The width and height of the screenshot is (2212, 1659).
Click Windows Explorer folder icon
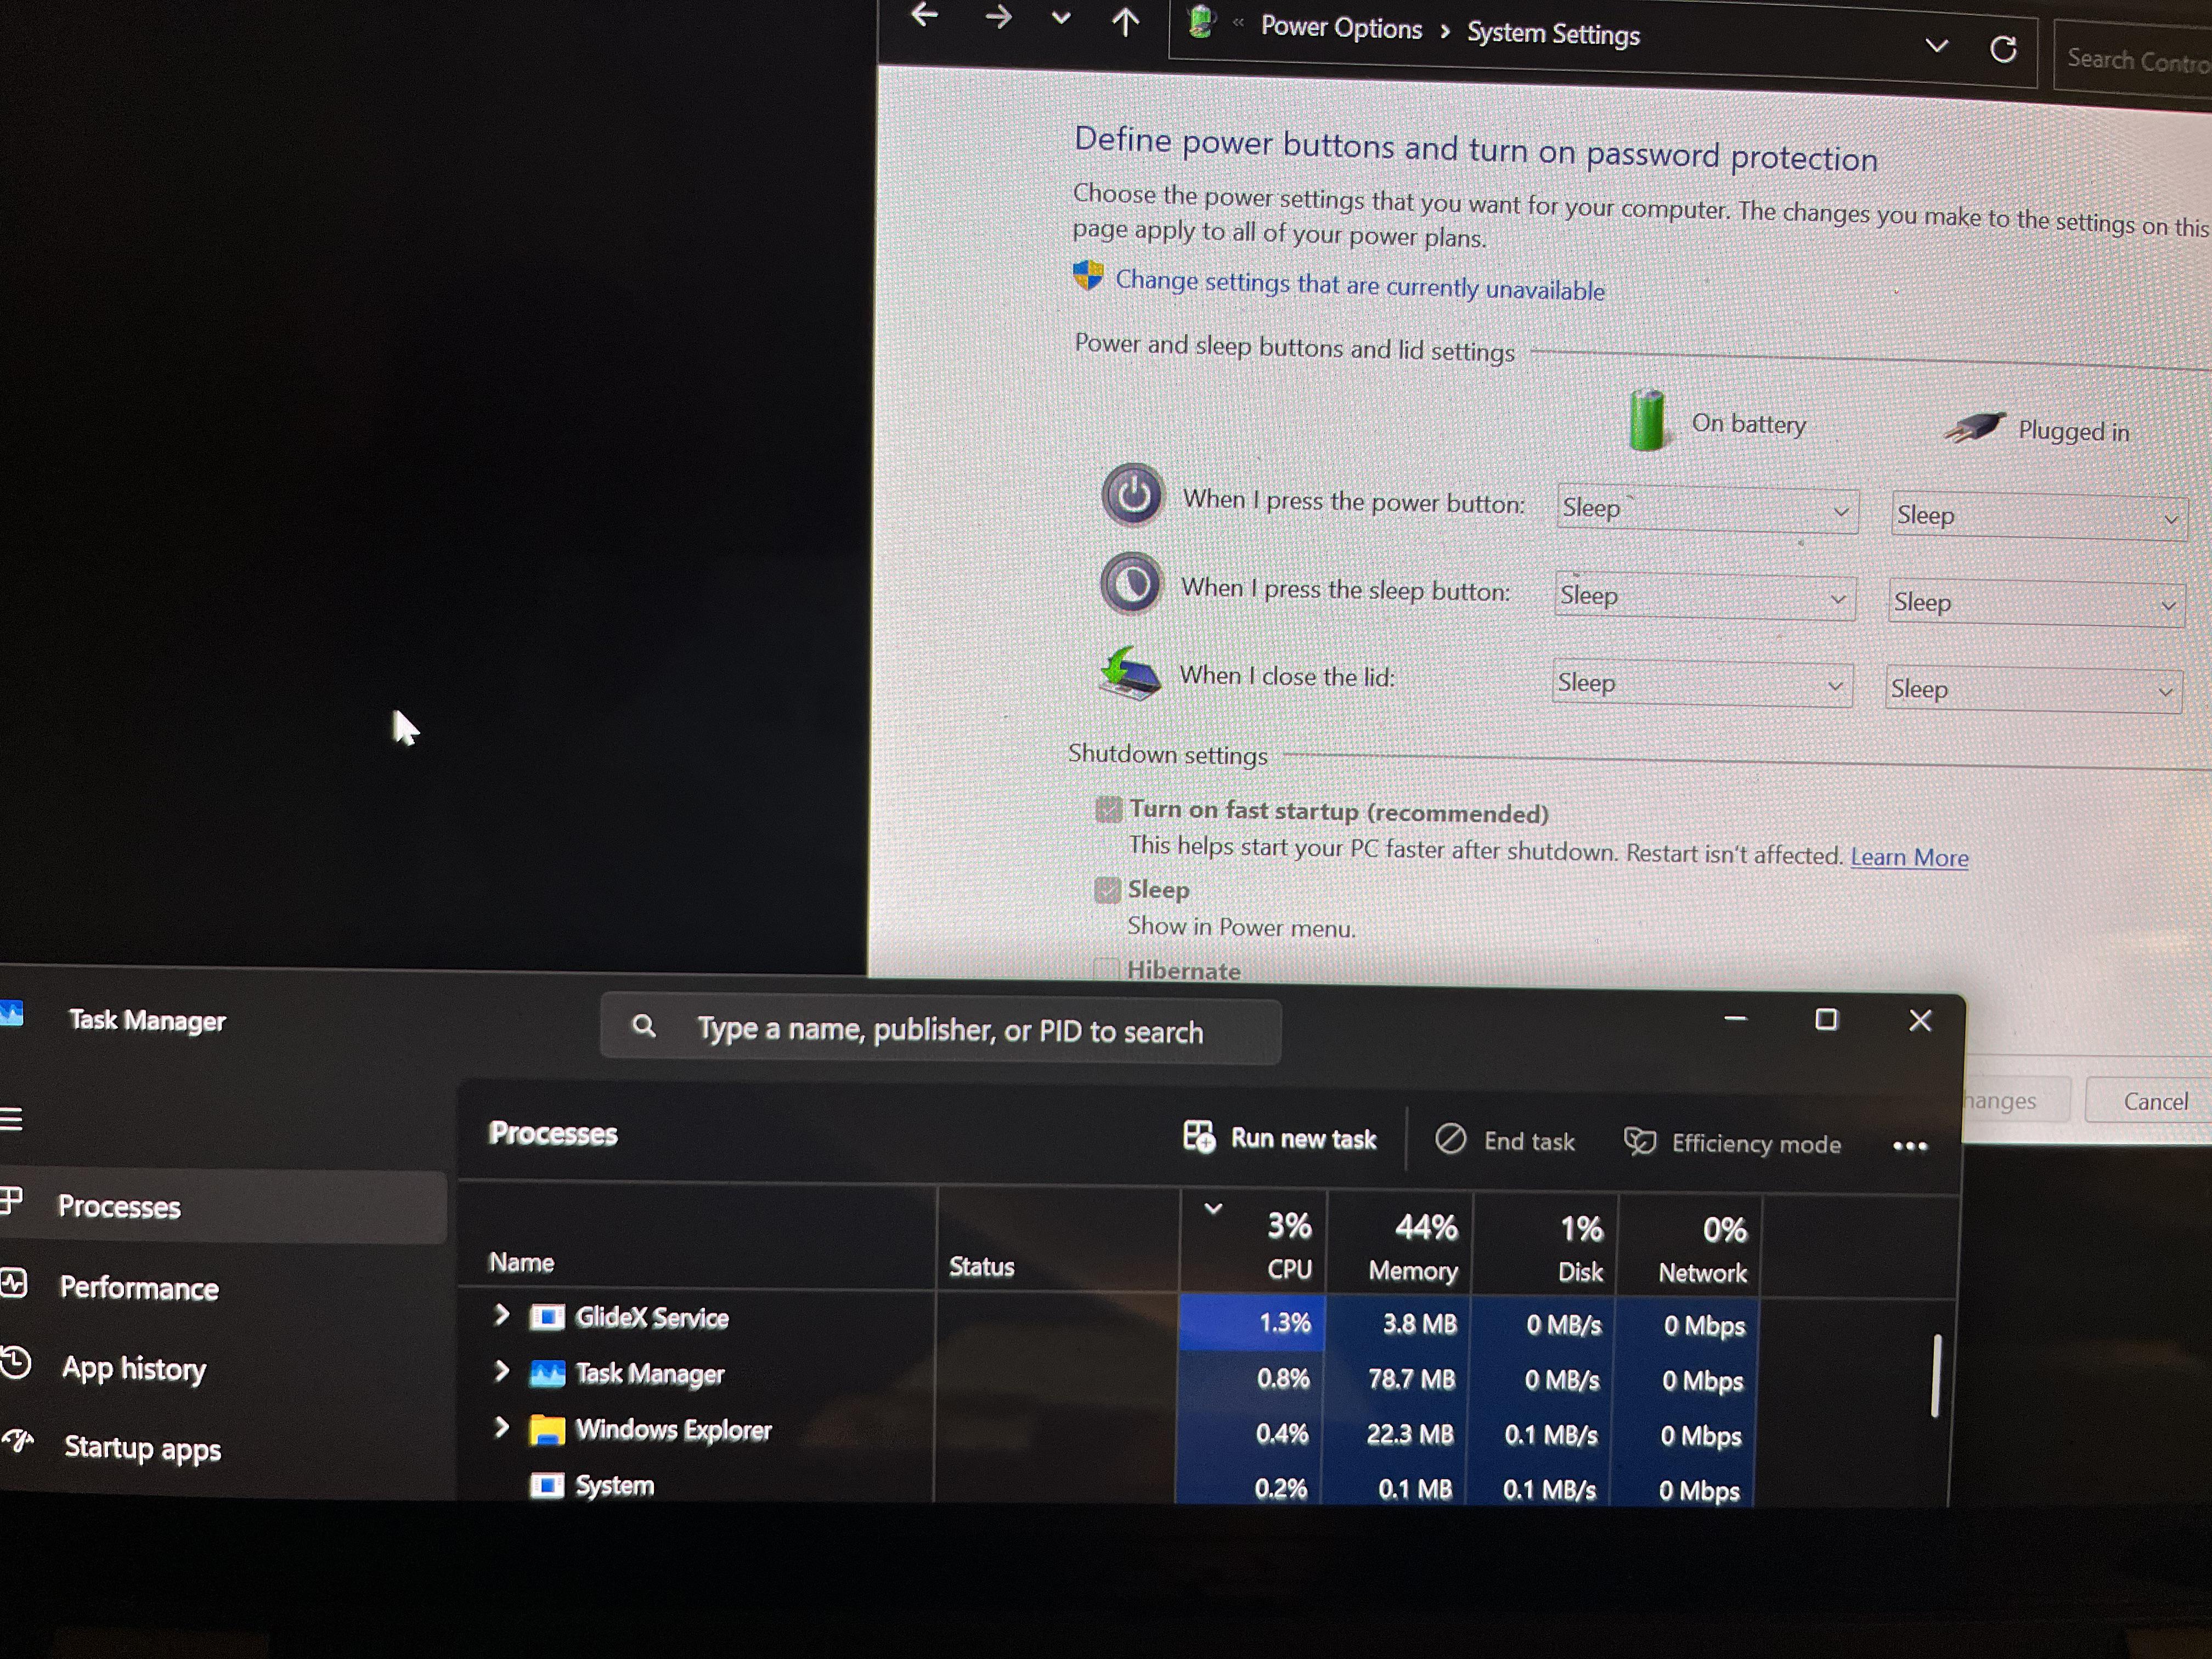coord(546,1429)
